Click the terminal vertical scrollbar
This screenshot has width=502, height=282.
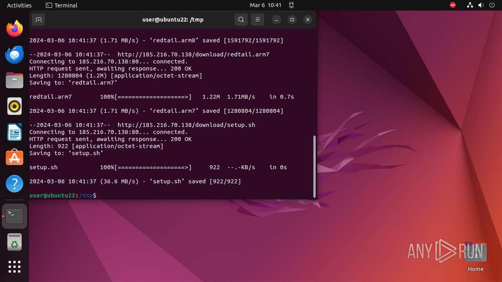pyautogui.click(x=314, y=166)
